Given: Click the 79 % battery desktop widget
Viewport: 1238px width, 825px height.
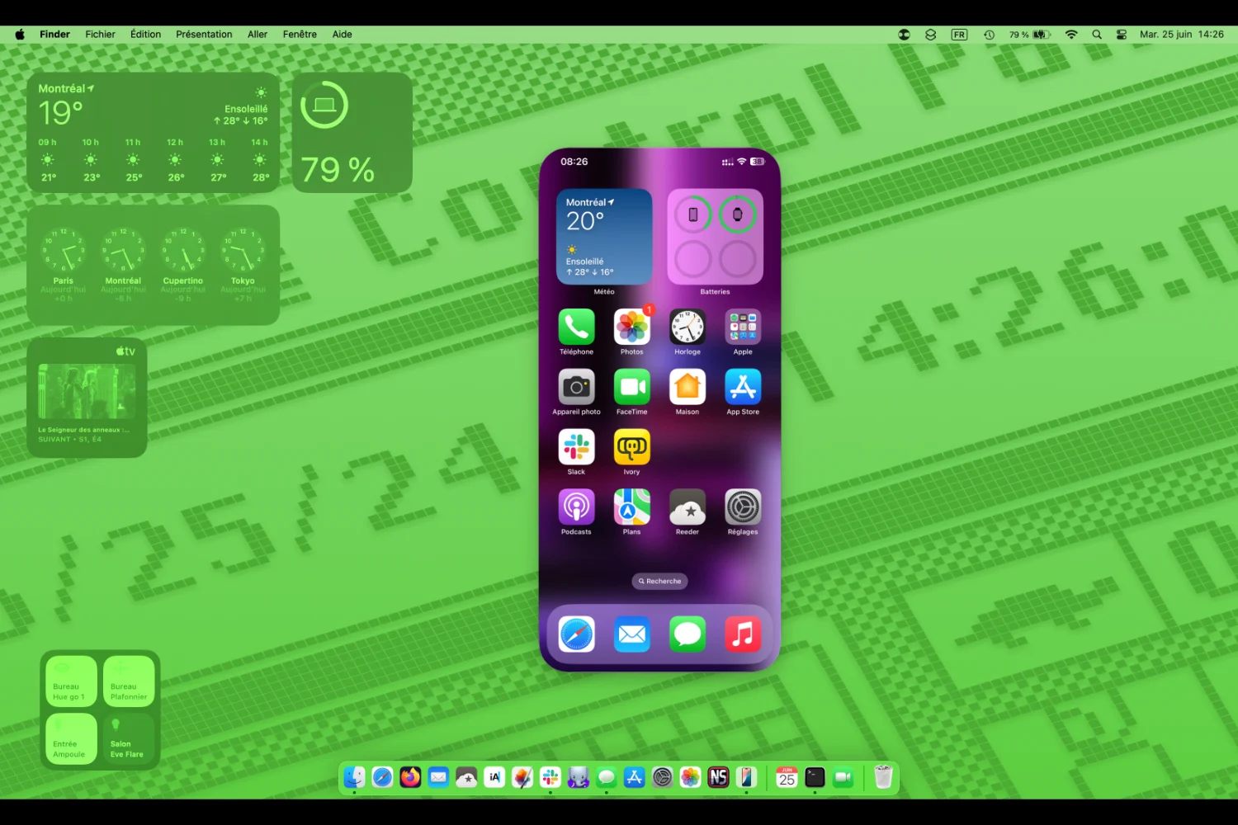Looking at the screenshot, I should click(352, 133).
